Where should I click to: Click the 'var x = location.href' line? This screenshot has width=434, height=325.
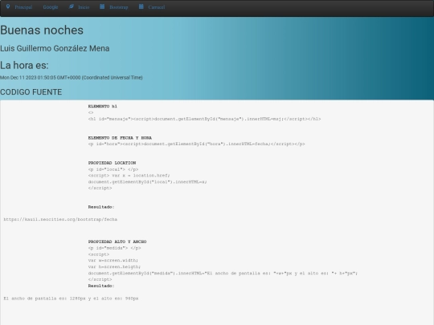129,176
